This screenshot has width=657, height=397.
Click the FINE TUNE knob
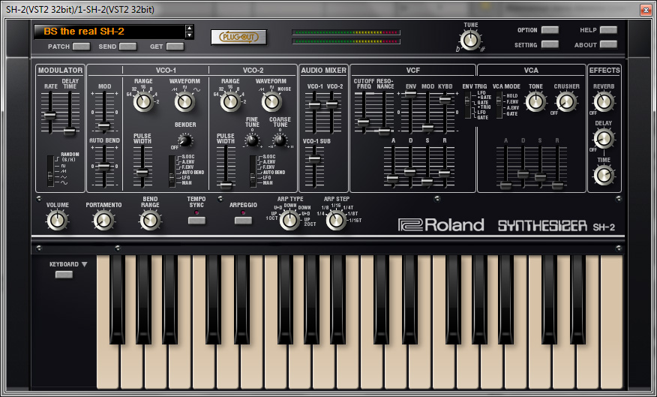[252, 140]
